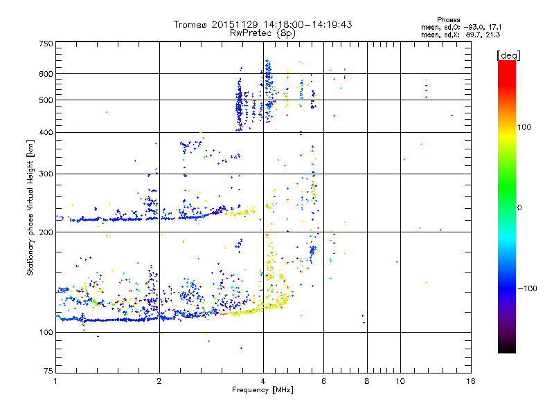
Task: Click the '[deg]' colorbar unit label
Action: click(508, 55)
